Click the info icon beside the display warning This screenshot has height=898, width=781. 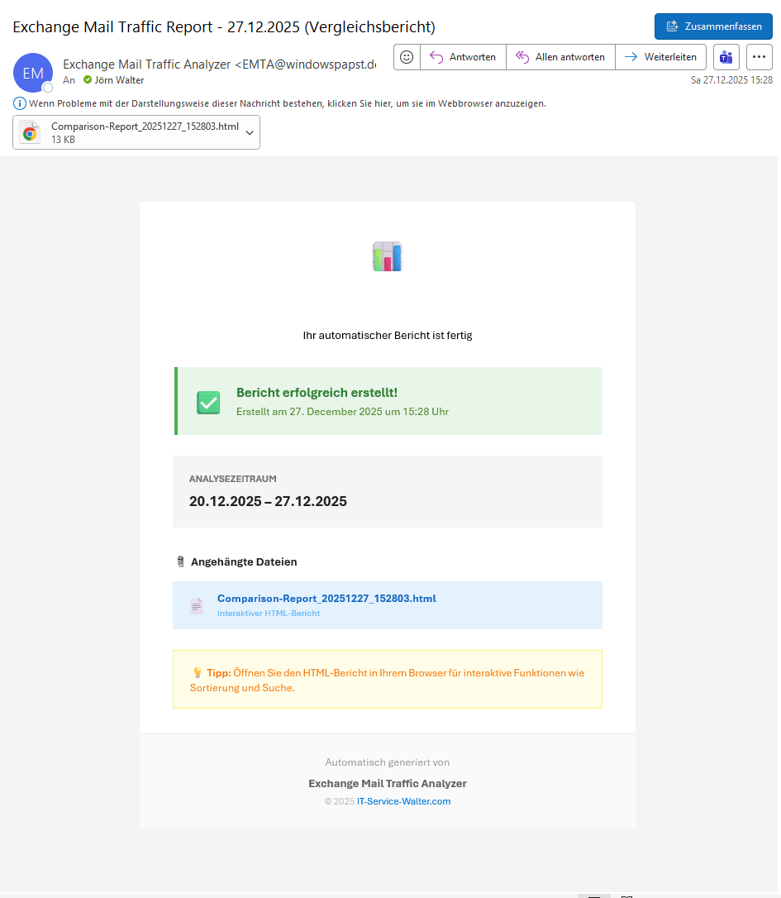(x=20, y=103)
